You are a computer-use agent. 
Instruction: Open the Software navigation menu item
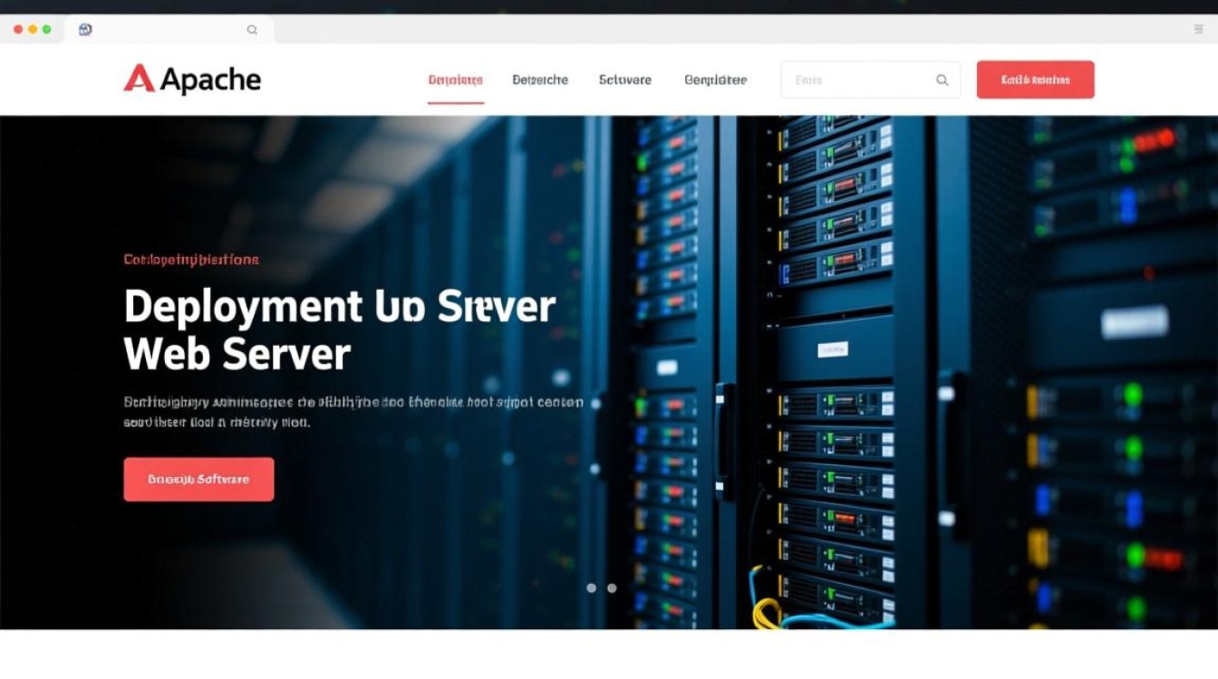(x=624, y=80)
